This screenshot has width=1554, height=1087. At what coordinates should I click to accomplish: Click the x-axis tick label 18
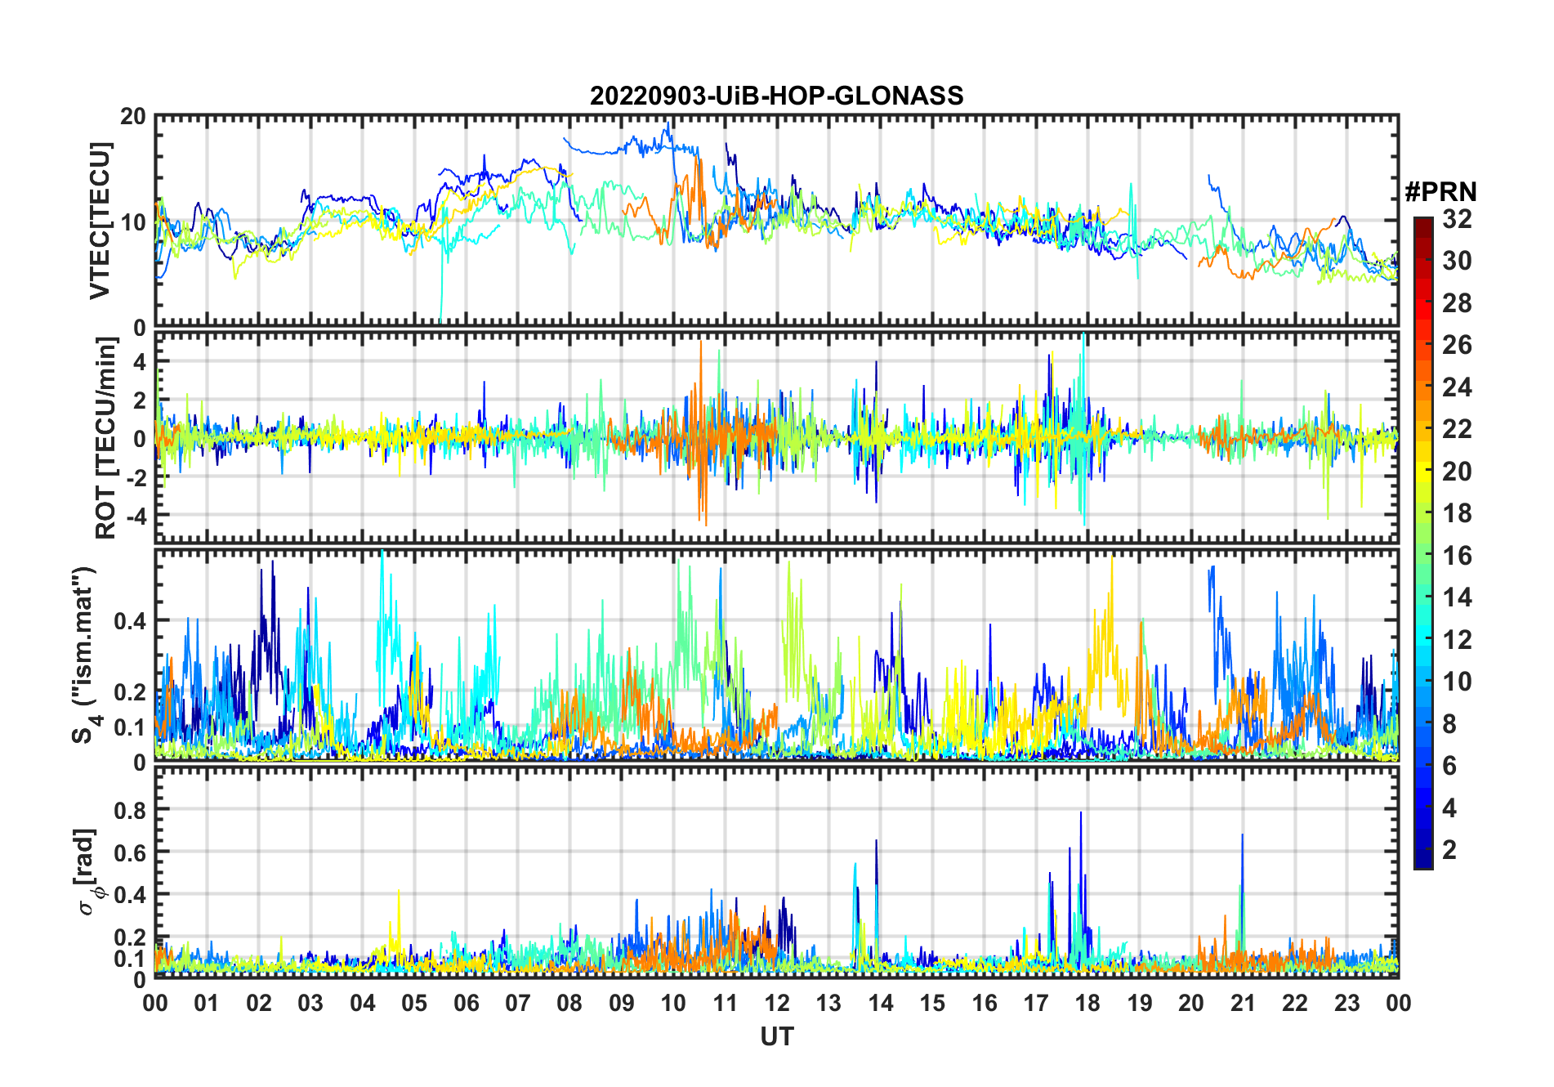pos(1087,1004)
